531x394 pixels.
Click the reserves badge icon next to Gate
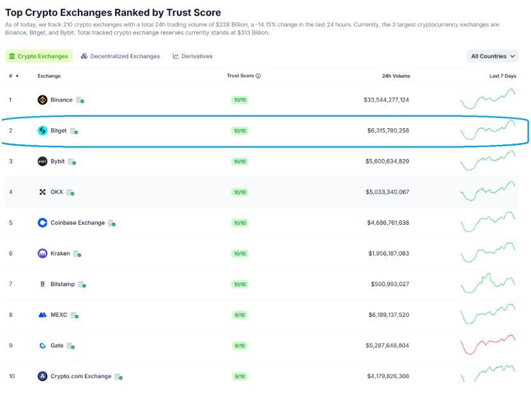tap(70, 346)
